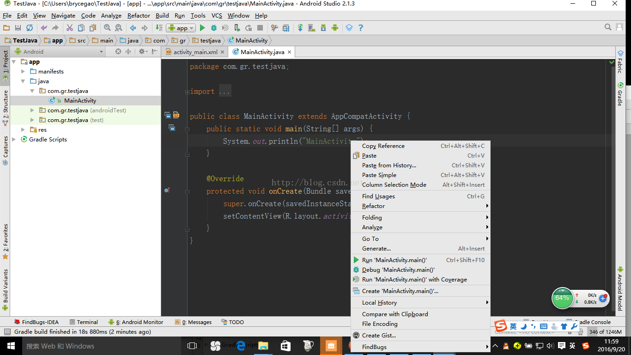Click the testjava breadcrumb
Viewport: 631px width, 355px height.
coord(206,40)
